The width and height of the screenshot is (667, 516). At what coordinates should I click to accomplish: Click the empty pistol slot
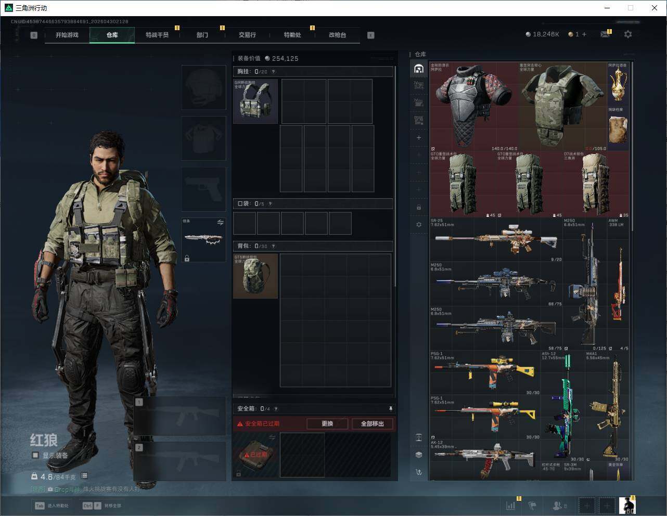(203, 189)
